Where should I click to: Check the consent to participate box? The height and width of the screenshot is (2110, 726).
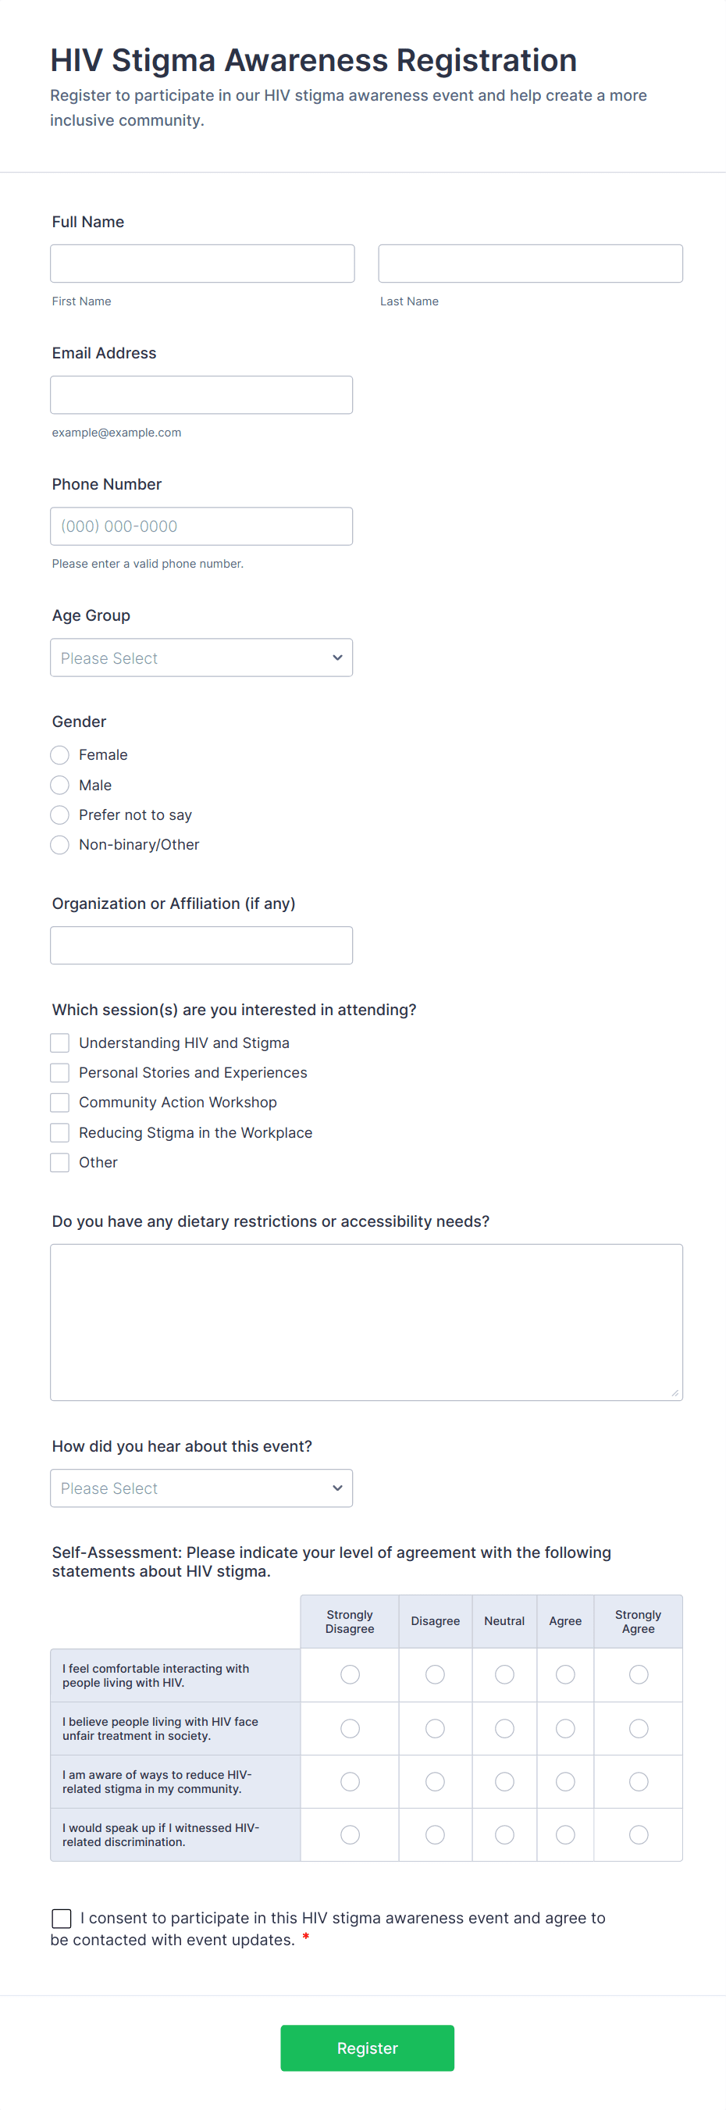(x=62, y=1918)
